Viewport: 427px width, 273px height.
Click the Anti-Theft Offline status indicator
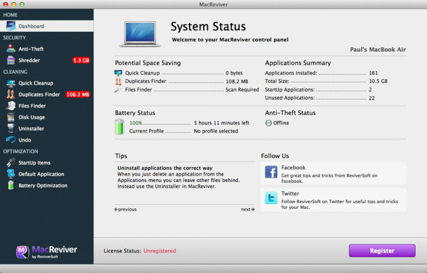tap(269, 123)
